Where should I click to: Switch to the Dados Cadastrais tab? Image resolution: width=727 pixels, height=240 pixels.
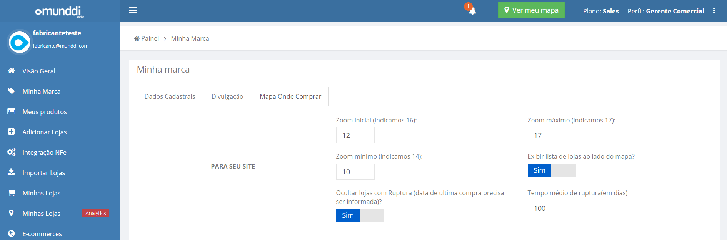pyautogui.click(x=170, y=96)
